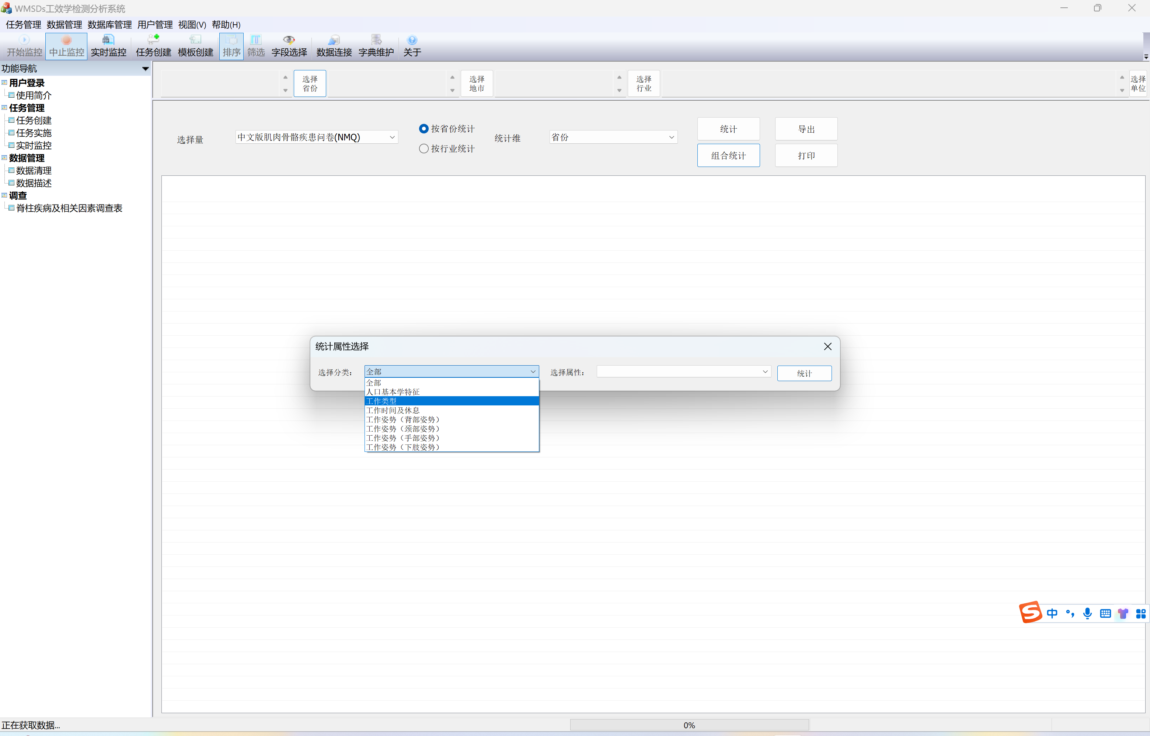Choose 工作姿势（颈部姿势） in the list

tap(452, 429)
